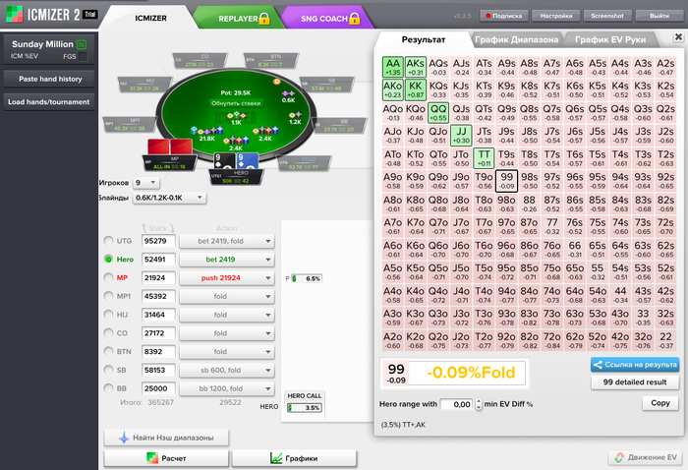This screenshot has height=470, width=688.
Task: Select the Hero radio button
Action: [108, 259]
